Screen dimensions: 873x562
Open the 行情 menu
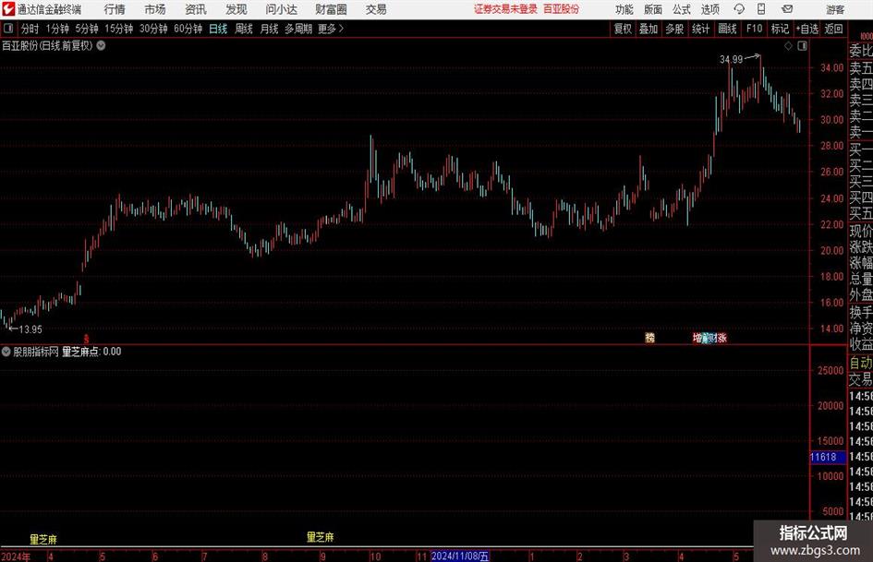tap(115, 9)
